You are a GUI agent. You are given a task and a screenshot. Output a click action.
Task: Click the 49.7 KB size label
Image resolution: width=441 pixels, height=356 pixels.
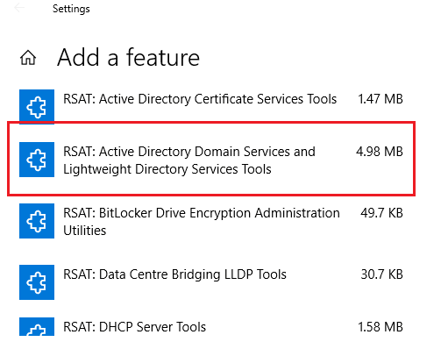tap(381, 213)
